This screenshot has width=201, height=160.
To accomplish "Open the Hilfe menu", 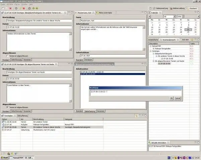I will pos(31,4).
